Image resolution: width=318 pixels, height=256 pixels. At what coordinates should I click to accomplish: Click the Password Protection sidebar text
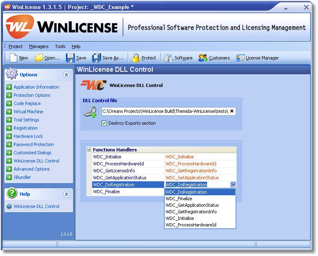(34, 144)
